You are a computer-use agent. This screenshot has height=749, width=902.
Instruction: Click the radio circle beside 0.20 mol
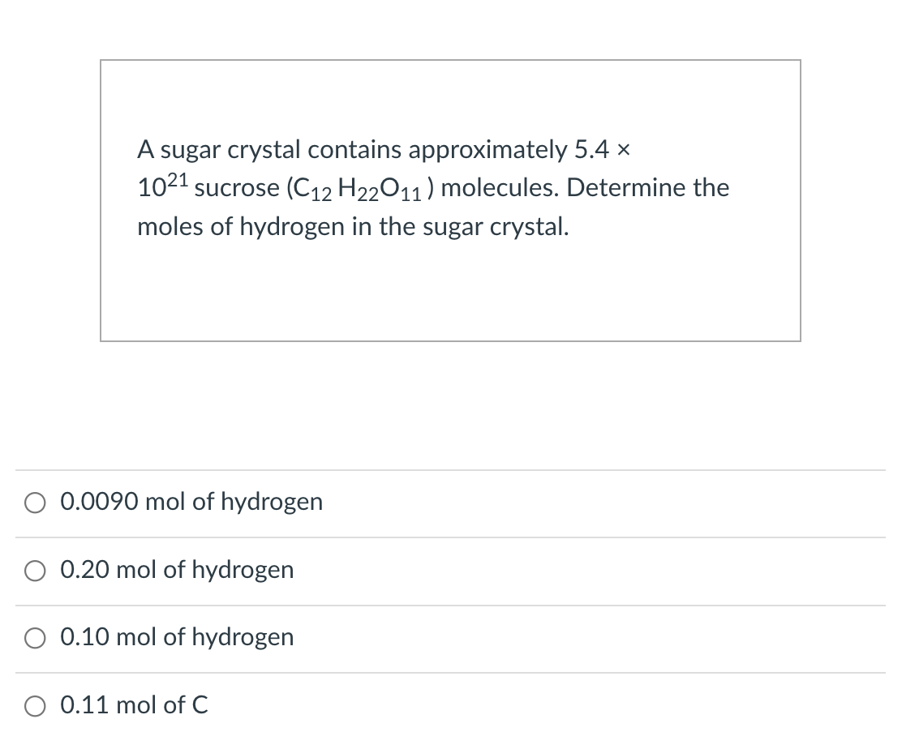[35, 571]
